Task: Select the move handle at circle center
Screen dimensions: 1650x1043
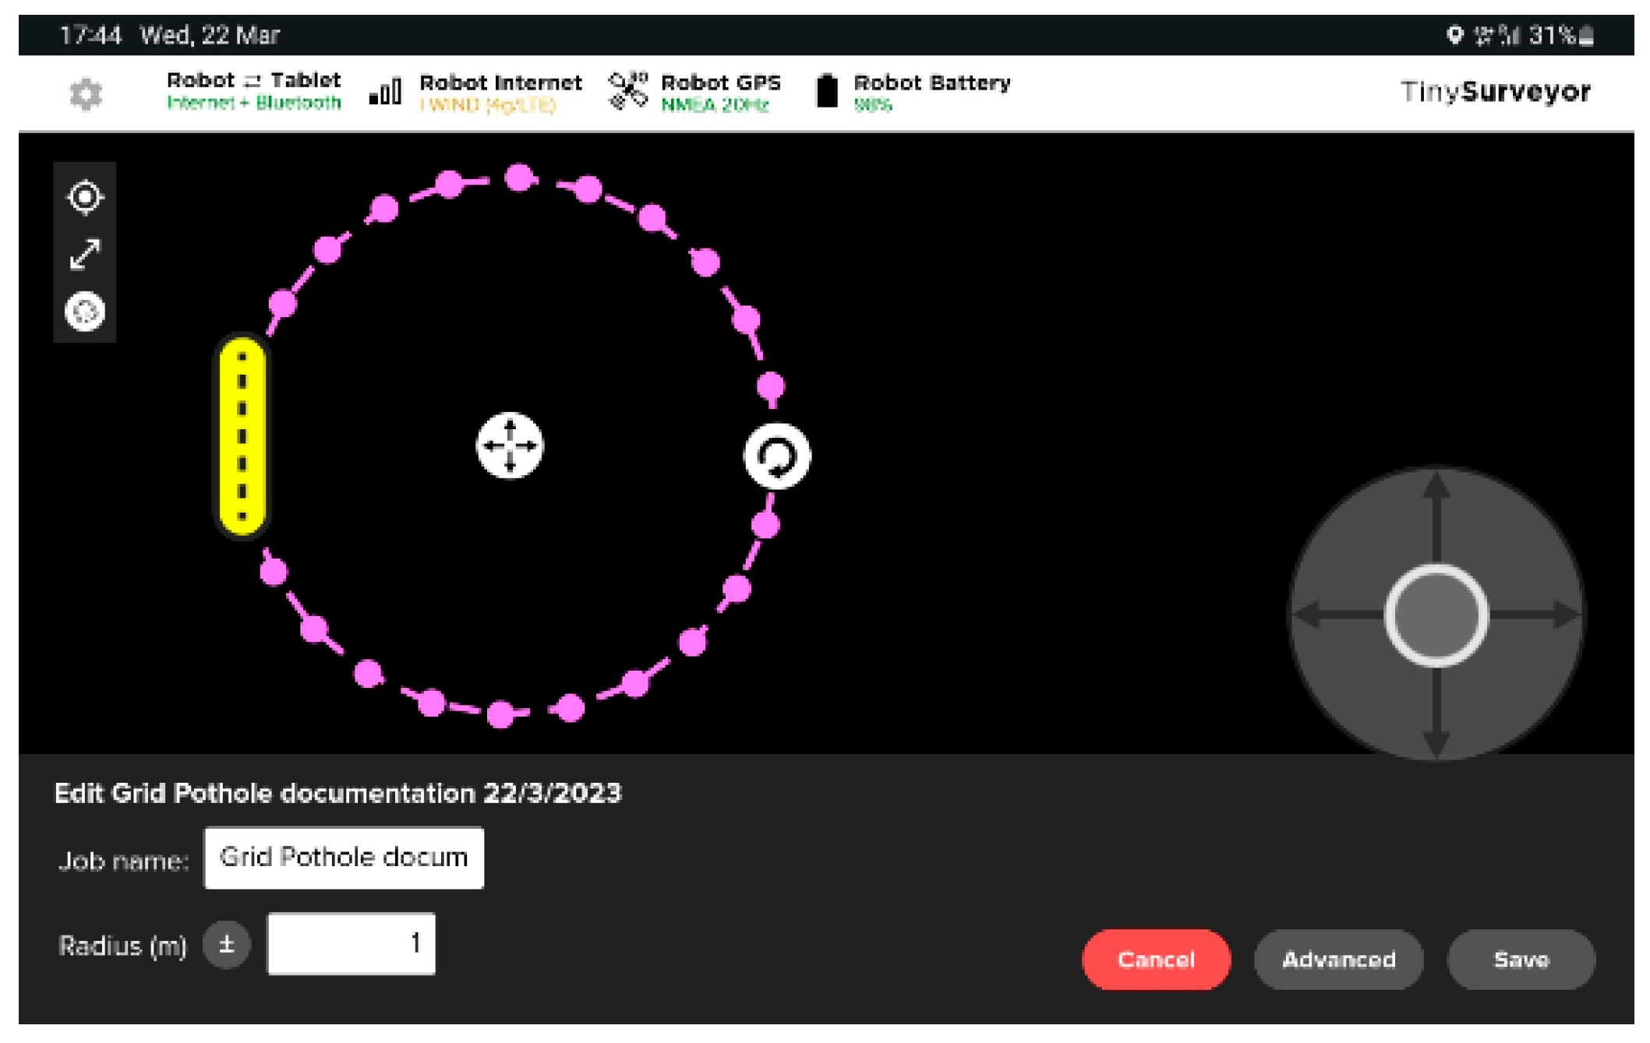Action: (510, 445)
